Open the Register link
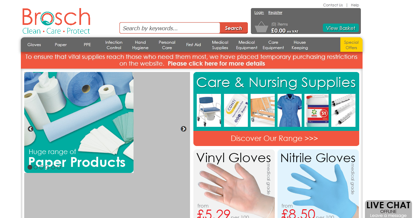The height and width of the screenshot is (218, 413). pos(275,12)
